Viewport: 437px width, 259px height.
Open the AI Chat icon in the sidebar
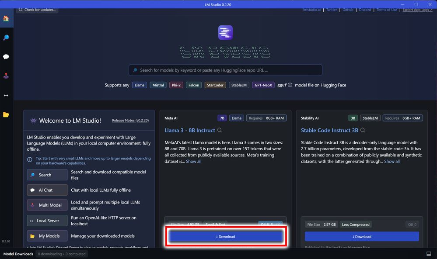(x=6, y=57)
